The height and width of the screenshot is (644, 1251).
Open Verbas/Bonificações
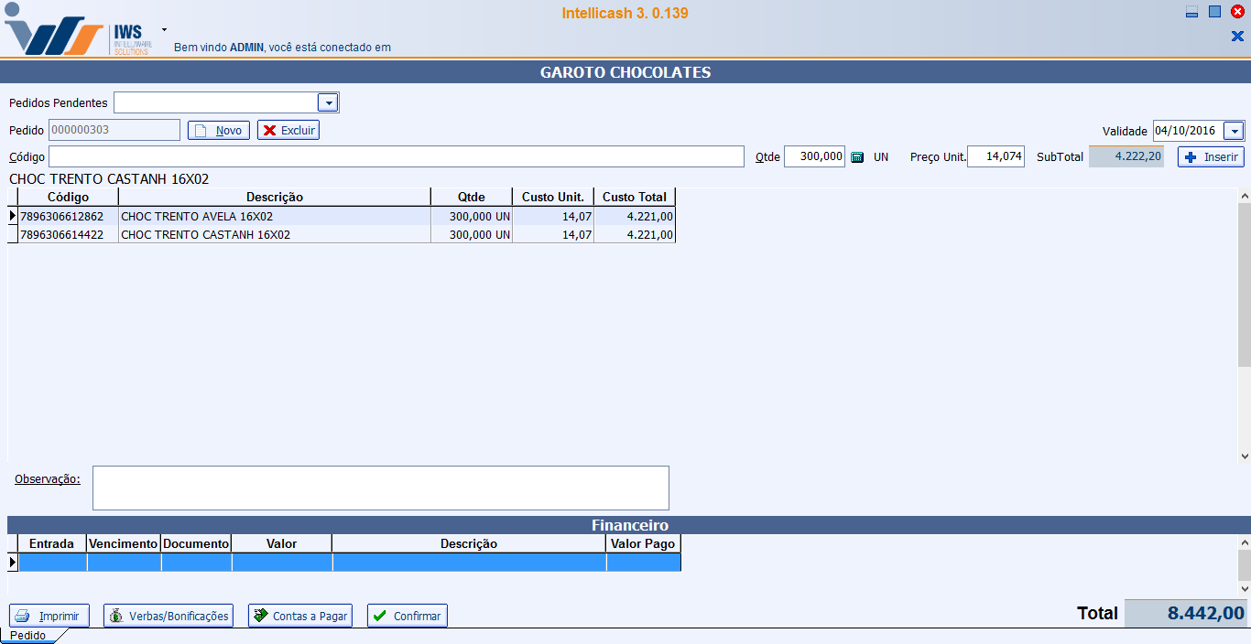click(169, 616)
